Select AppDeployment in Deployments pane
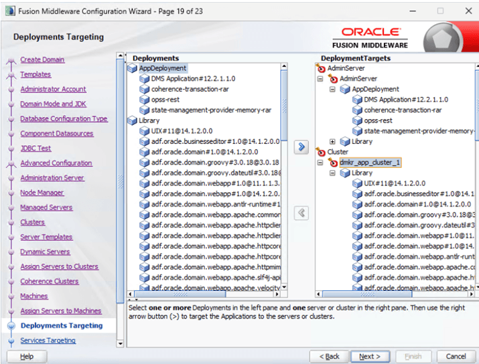 163,68
